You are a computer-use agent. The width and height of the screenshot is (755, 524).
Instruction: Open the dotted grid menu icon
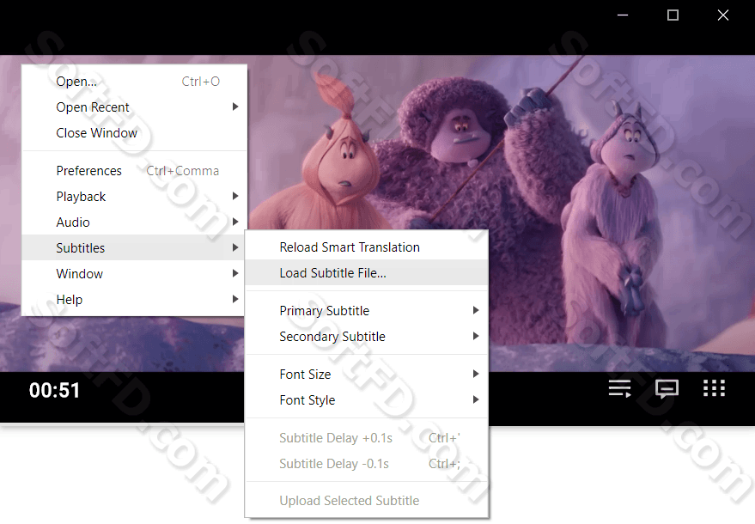[714, 388]
